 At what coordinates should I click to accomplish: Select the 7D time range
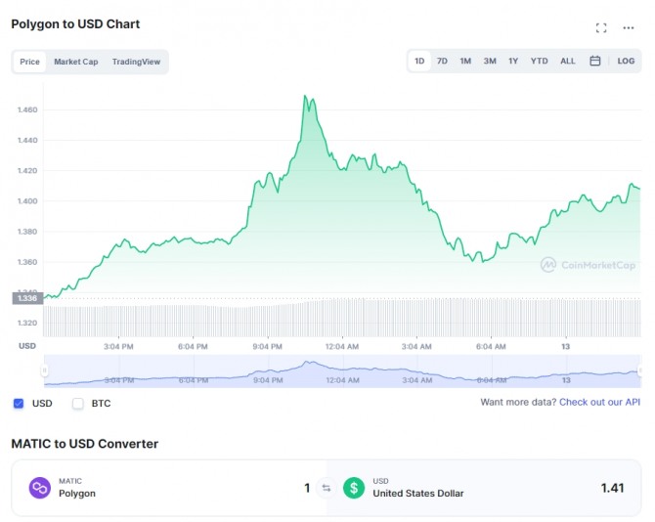tap(442, 61)
